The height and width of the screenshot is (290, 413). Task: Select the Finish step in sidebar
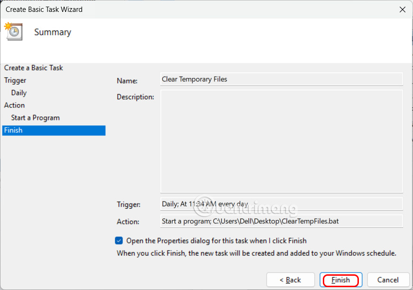pos(54,130)
